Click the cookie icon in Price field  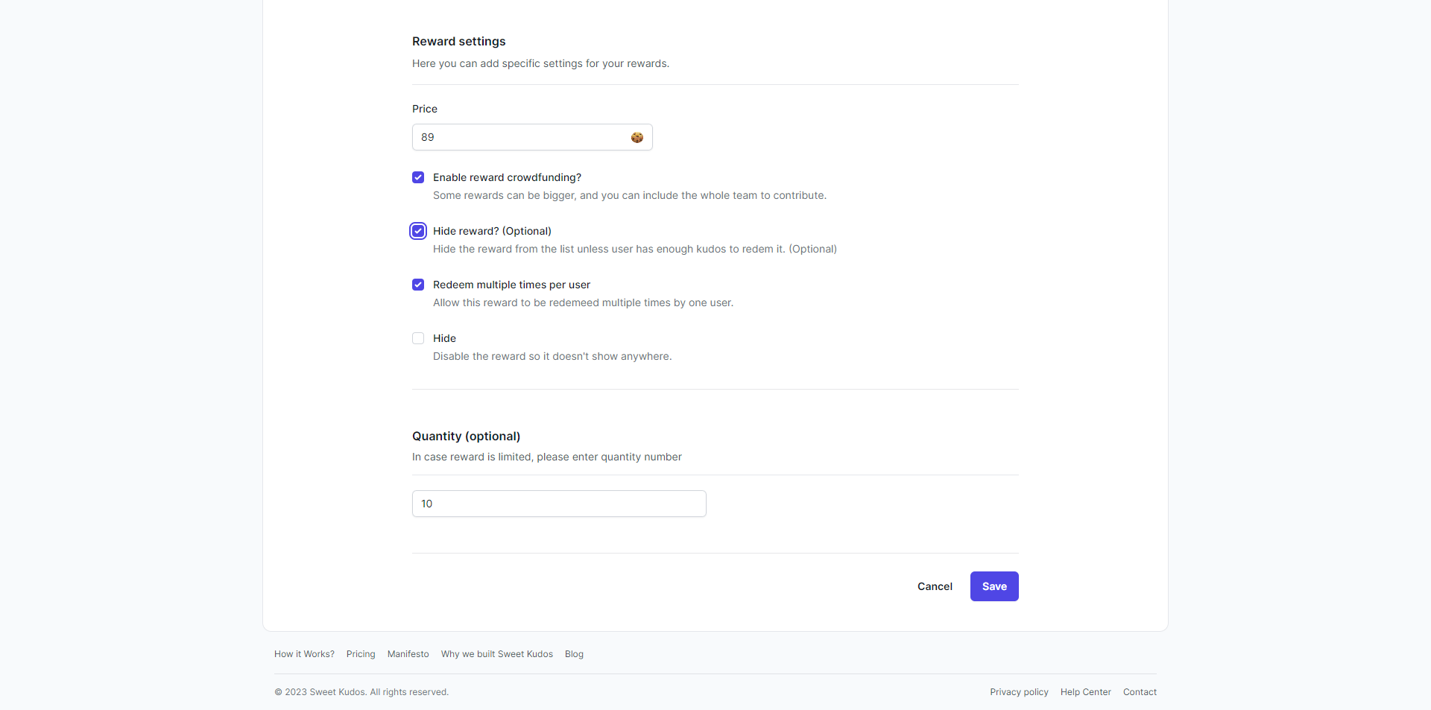636,137
